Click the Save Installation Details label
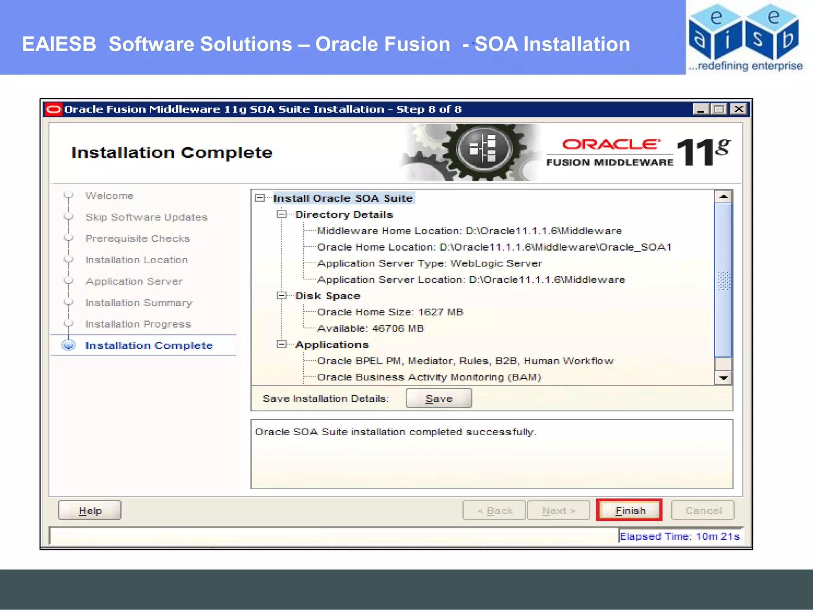813x610 pixels. click(326, 399)
